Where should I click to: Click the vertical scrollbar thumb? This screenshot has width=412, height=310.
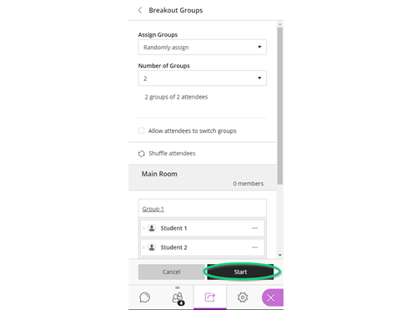pyautogui.click(x=280, y=106)
